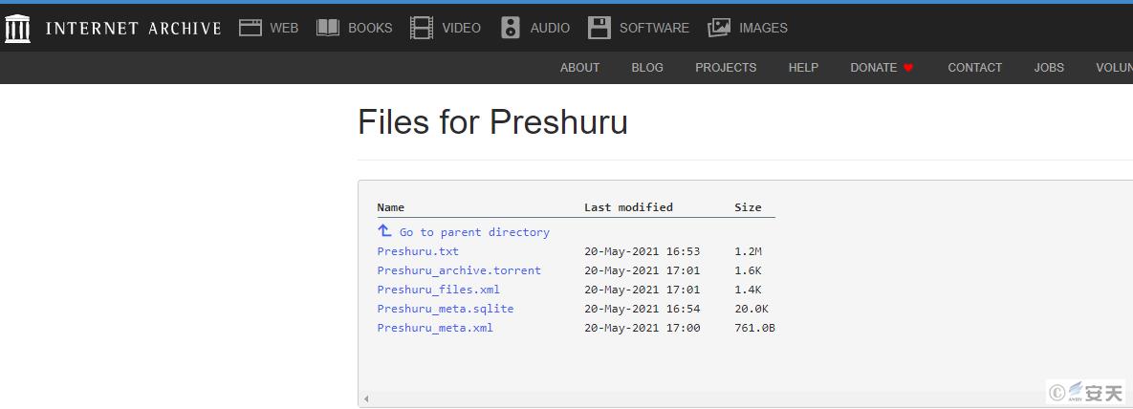Click the Images picture icon
1133x409 pixels.
click(719, 28)
